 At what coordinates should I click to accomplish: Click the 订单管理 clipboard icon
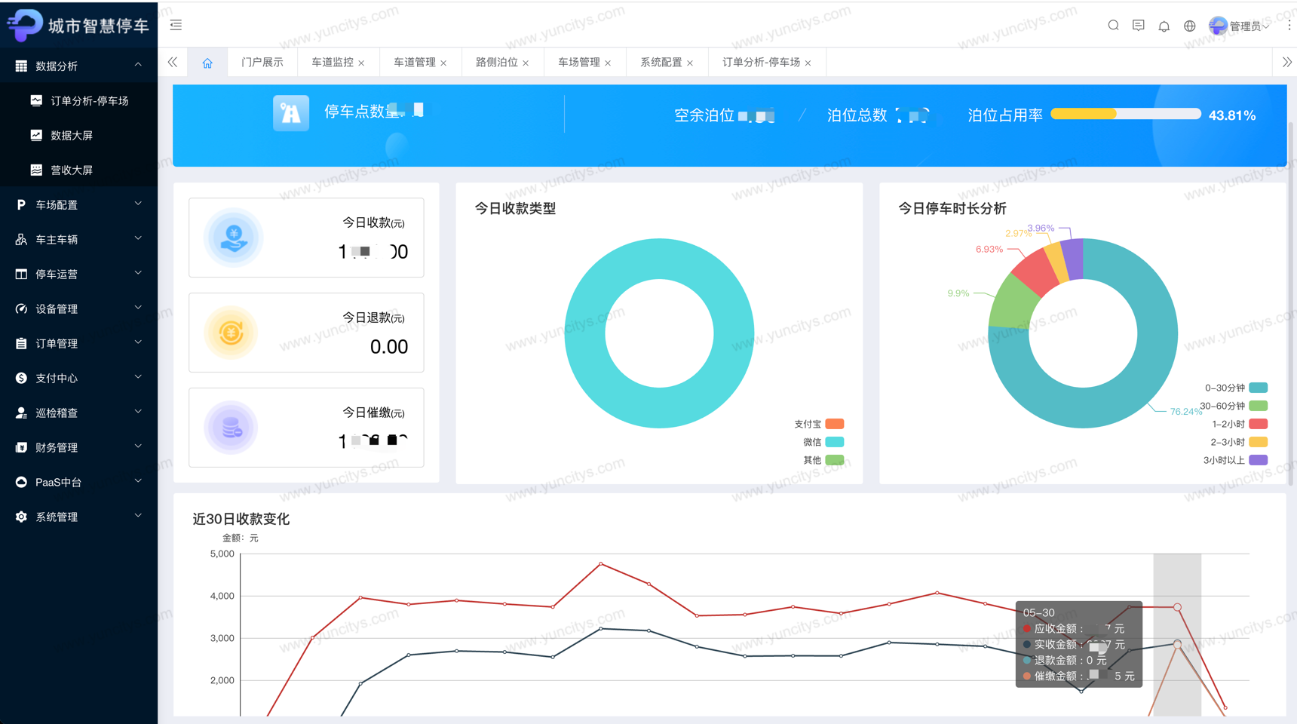[21, 344]
